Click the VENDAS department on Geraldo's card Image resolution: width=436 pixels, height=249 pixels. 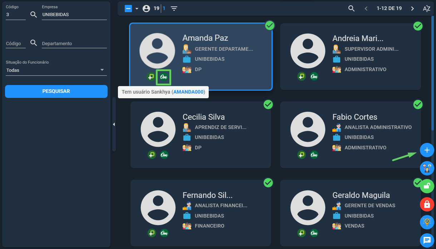[355, 226]
